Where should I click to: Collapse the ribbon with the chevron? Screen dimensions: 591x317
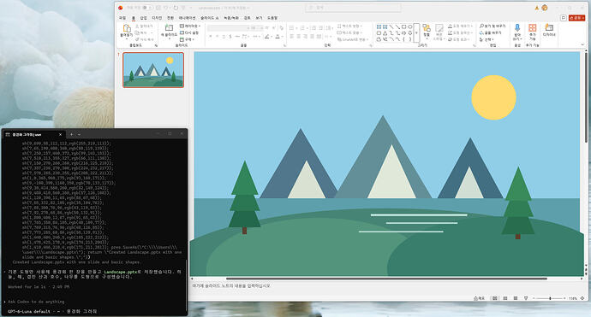tap(582, 44)
